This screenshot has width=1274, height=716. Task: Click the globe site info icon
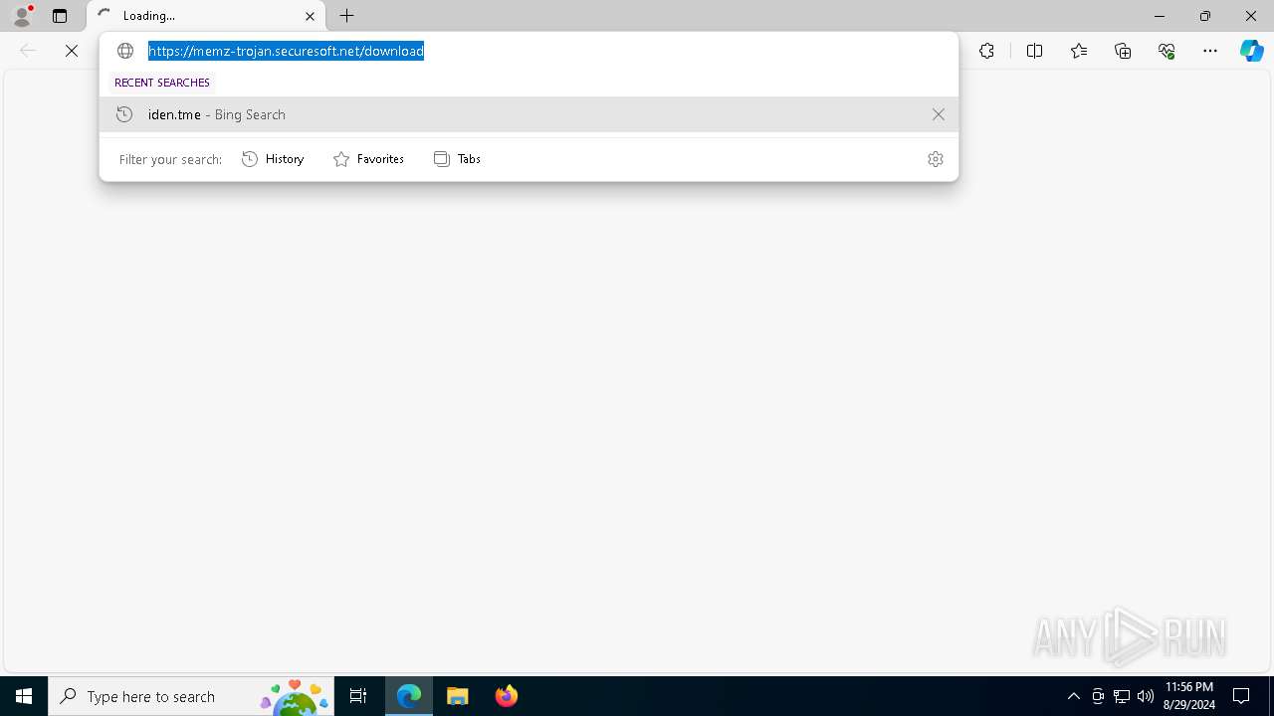pos(125,51)
